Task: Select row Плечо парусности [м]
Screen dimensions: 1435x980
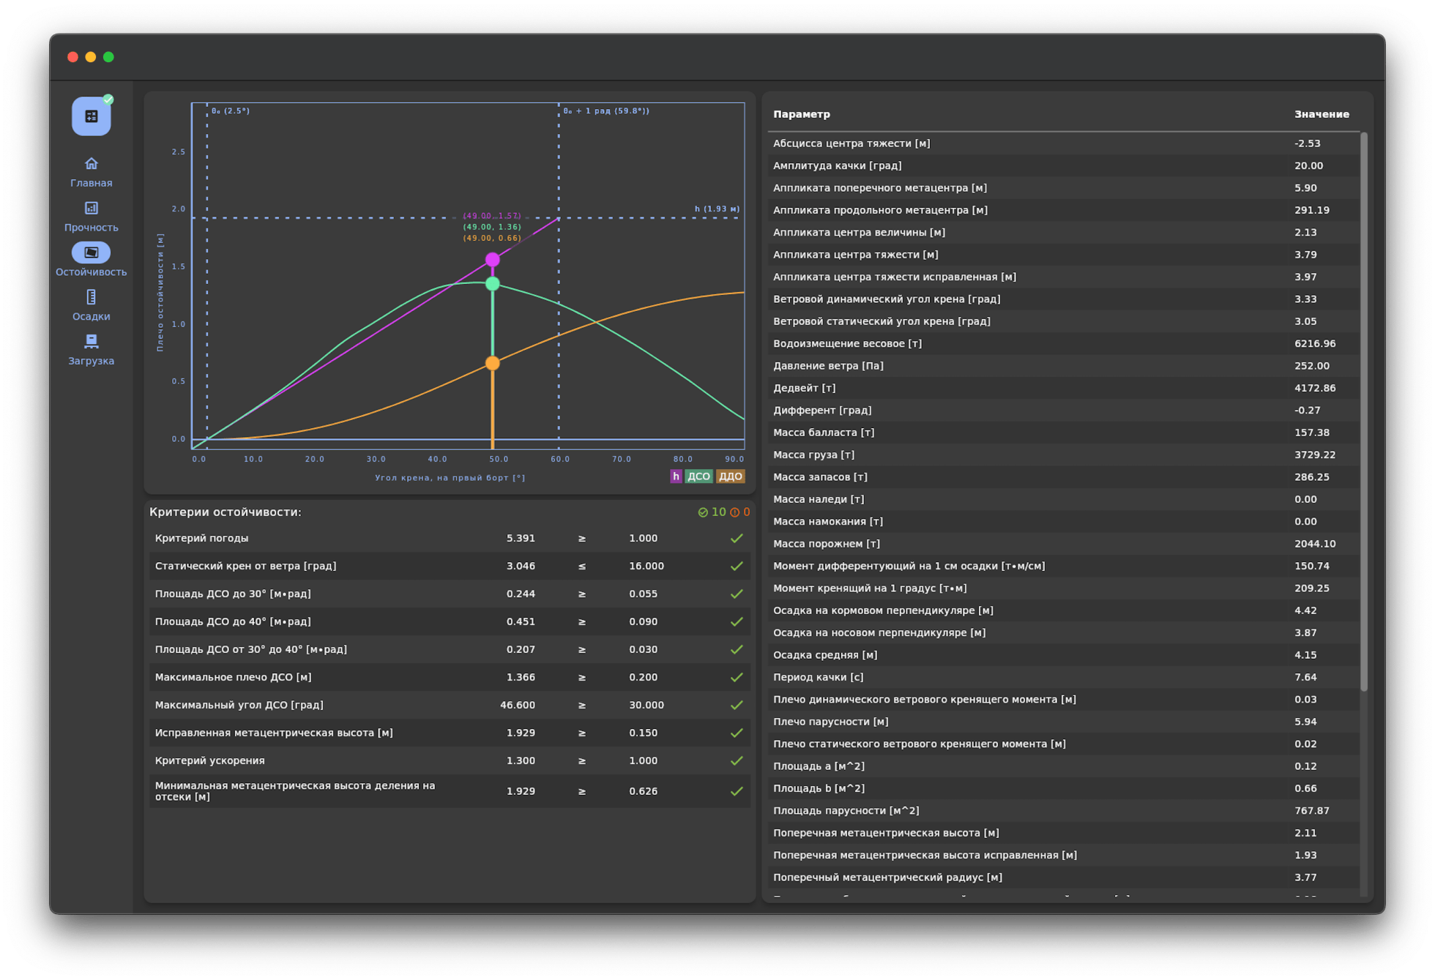Action: tap(1063, 722)
